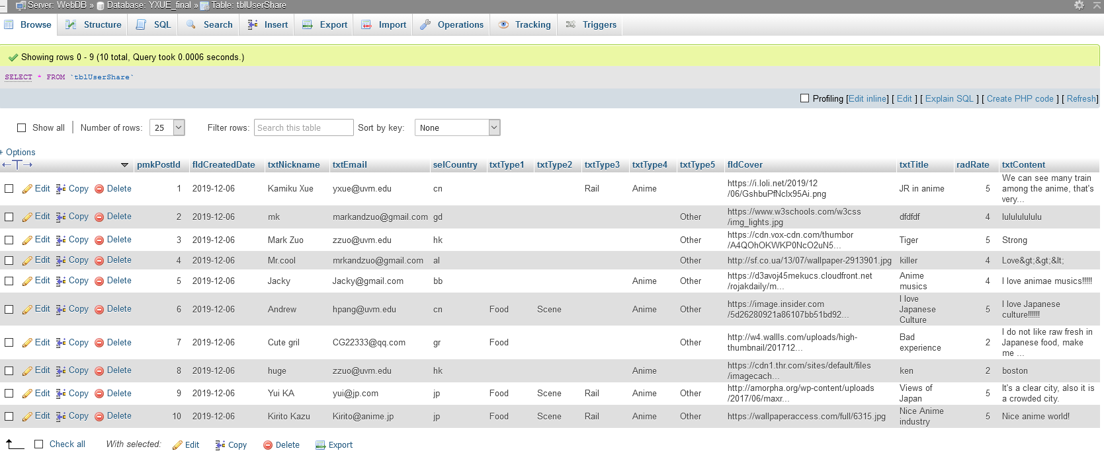Click the Export icon in bottom selection bar
Image resolution: width=1104 pixels, height=455 pixels.
(x=321, y=445)
